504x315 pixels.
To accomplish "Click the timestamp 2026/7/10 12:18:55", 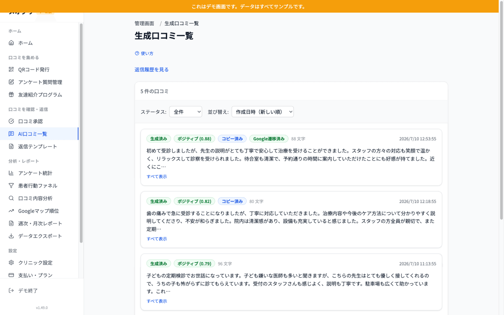I will (x=417, y=201).
